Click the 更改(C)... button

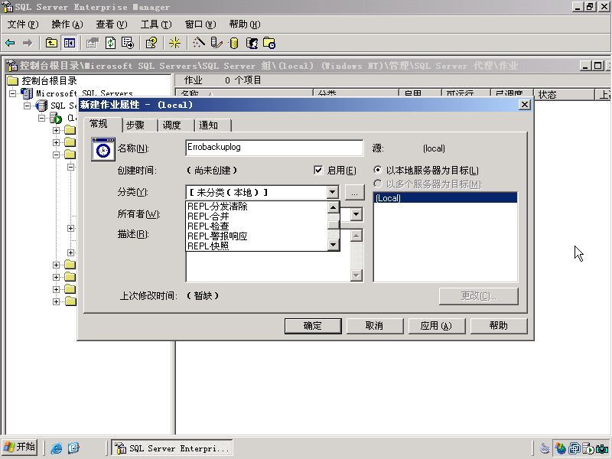tap(479, 296)
